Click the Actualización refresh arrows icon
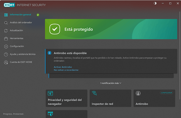181x118 pixels. [x=6, y=31]
